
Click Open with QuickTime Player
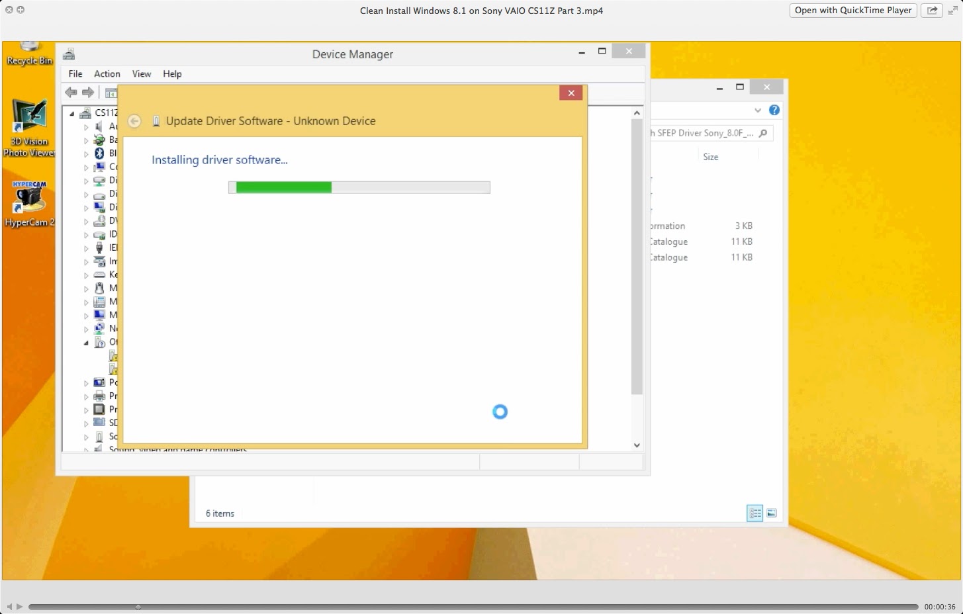pos(852,10)
